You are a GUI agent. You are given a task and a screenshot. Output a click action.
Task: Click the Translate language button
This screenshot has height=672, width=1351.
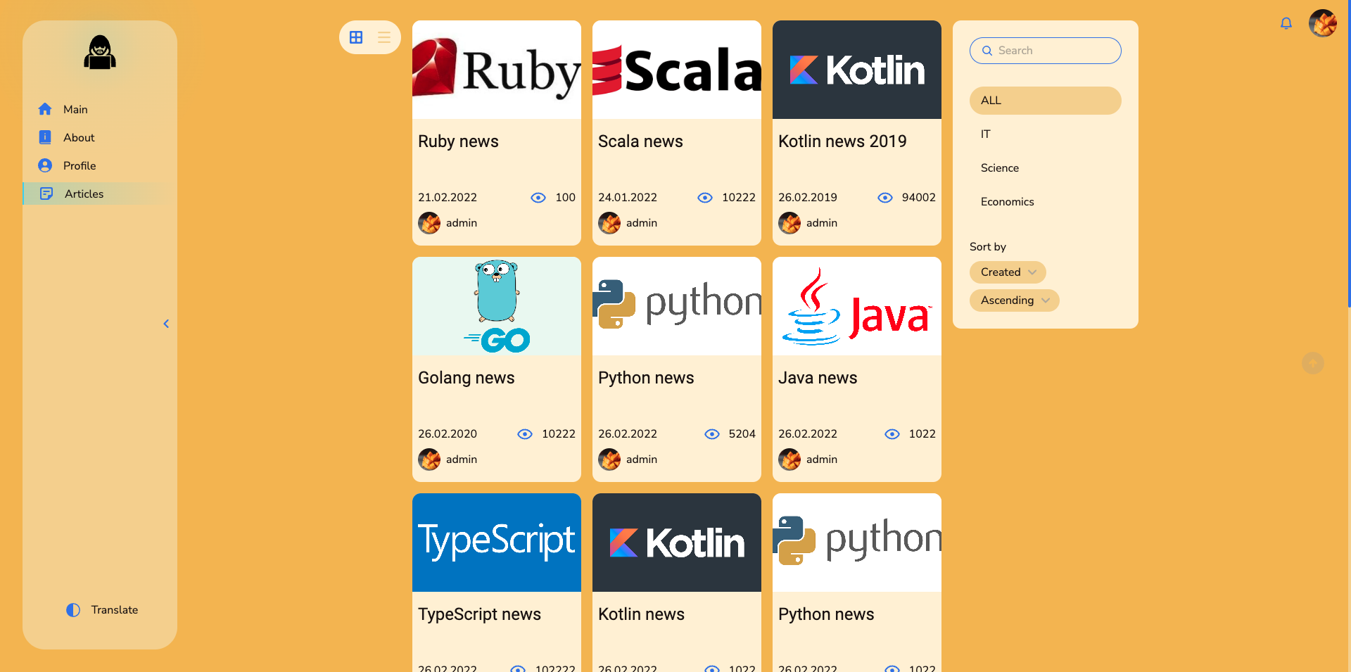(x=115, y=610)
